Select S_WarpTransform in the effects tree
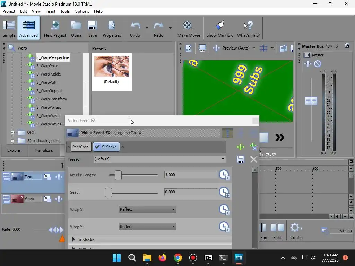 [51, 99]
